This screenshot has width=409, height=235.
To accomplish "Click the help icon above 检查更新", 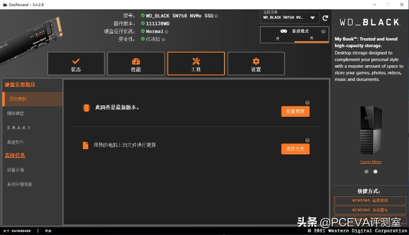I will 307,102.
